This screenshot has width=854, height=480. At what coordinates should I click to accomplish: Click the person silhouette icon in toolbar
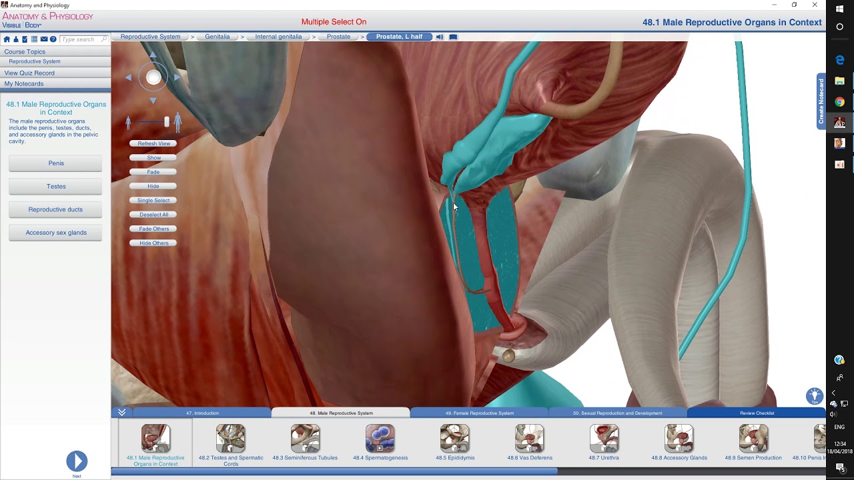click(16, 39)
